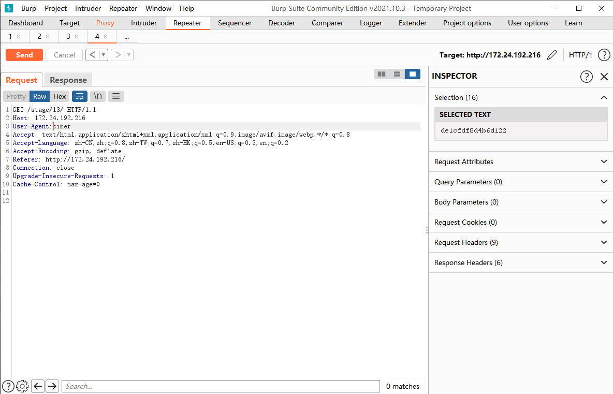Viewport: 613px width, 394px height.
Task: Add new Repeater tab with ellipsis
Action: (x=126, y=37)
